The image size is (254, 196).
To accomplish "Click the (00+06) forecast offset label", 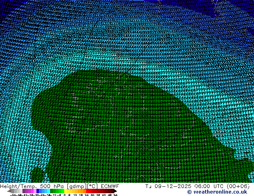I will (x=237, y=186).
